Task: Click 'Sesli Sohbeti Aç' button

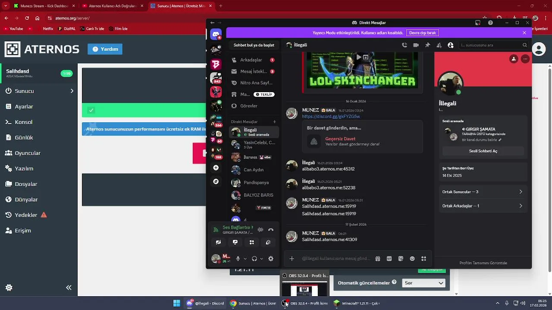Action: pyautogui.click(x=483, y=151)
